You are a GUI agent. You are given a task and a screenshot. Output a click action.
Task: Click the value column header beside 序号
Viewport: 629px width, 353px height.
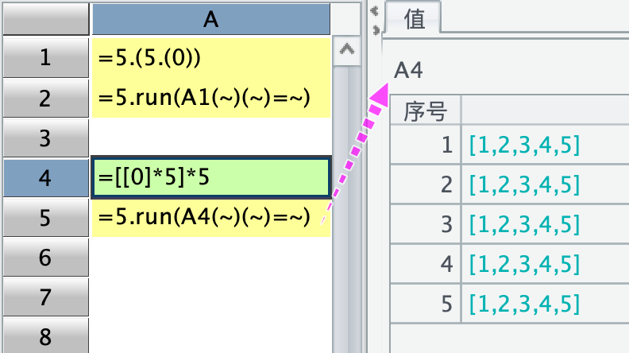tap(546, 111)
